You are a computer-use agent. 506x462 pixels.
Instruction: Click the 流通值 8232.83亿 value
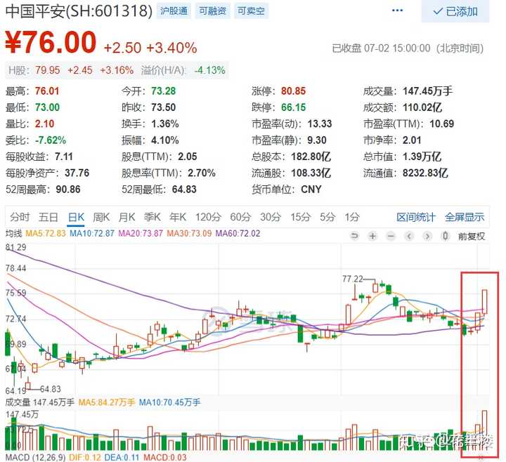[425, 173]
